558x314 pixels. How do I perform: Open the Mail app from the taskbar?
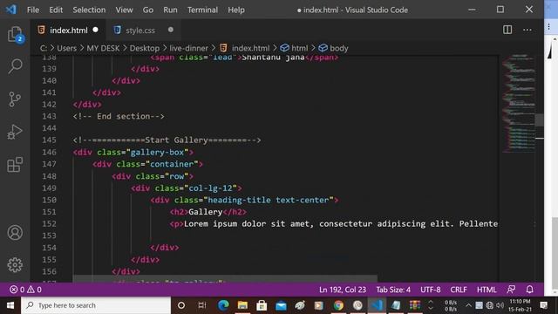281,305
